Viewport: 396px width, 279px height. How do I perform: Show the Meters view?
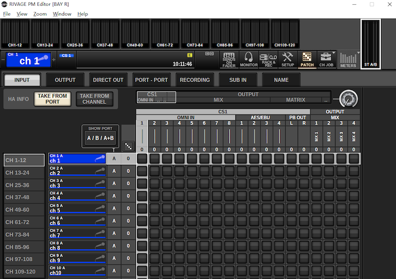tap(348, 59)
